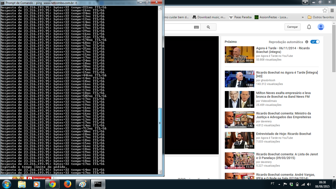The image size is (336, 189).
Task: Open Ministro da Justiça e Advogados video title
Action: (x=283, y=115)
